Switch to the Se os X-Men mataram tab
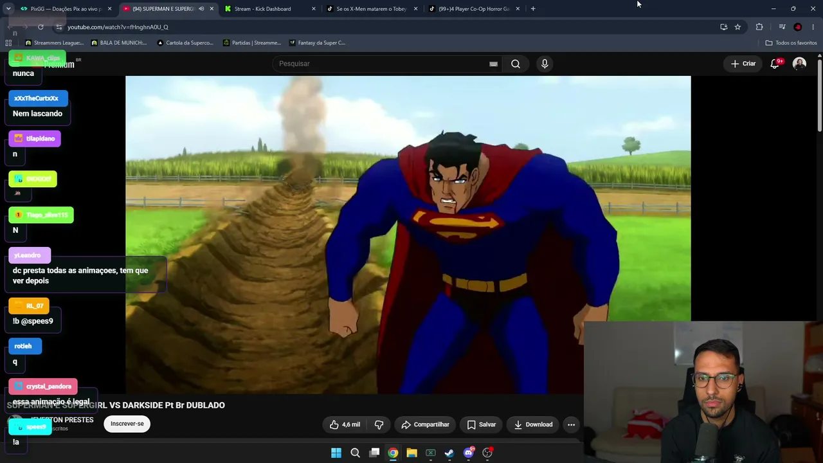This screenshot has height=463, width=823. [x=372, y=9]
